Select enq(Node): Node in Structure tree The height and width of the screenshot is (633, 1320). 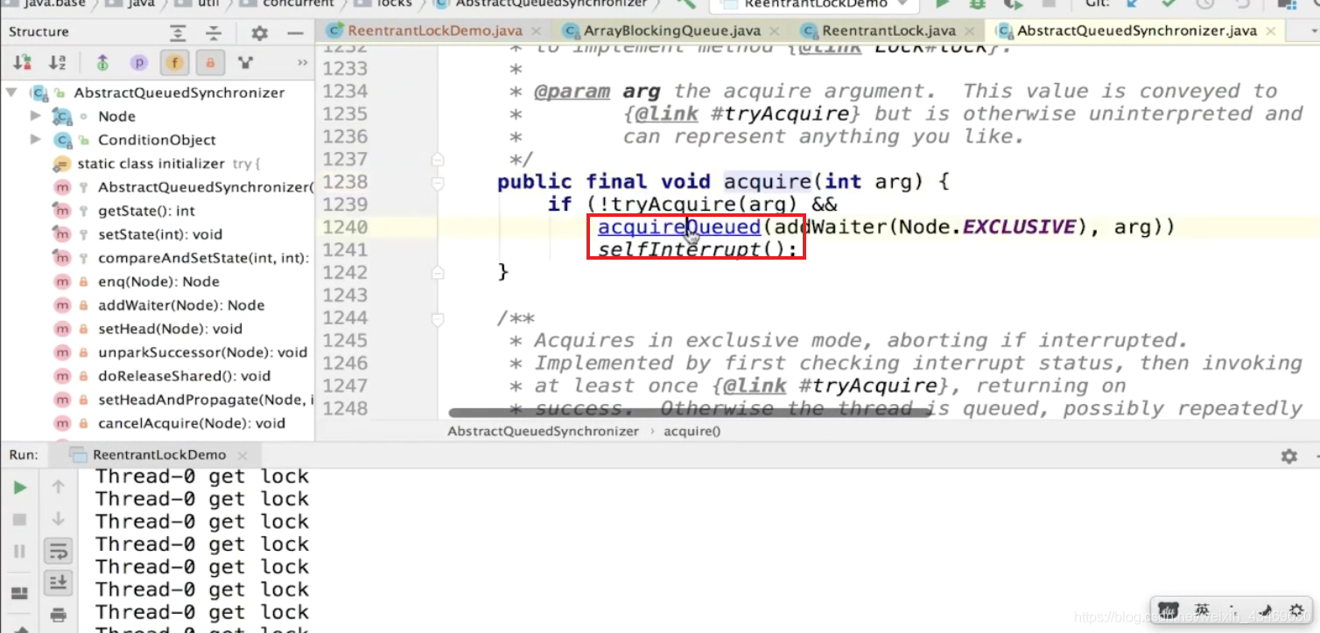tap(158, 282)
